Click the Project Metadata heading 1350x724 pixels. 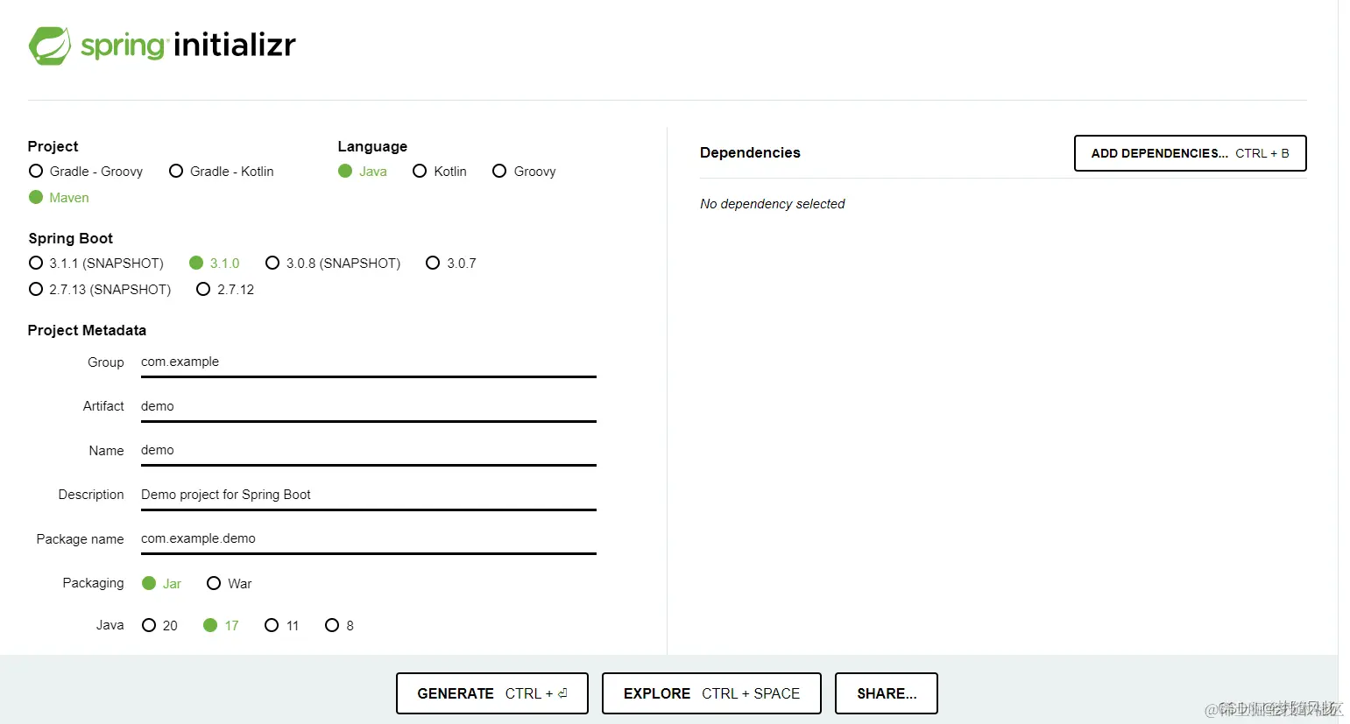point(87,330)
